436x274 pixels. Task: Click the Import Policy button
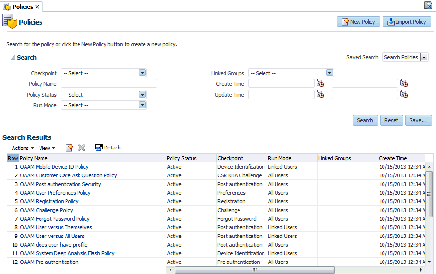coord(407,22)
